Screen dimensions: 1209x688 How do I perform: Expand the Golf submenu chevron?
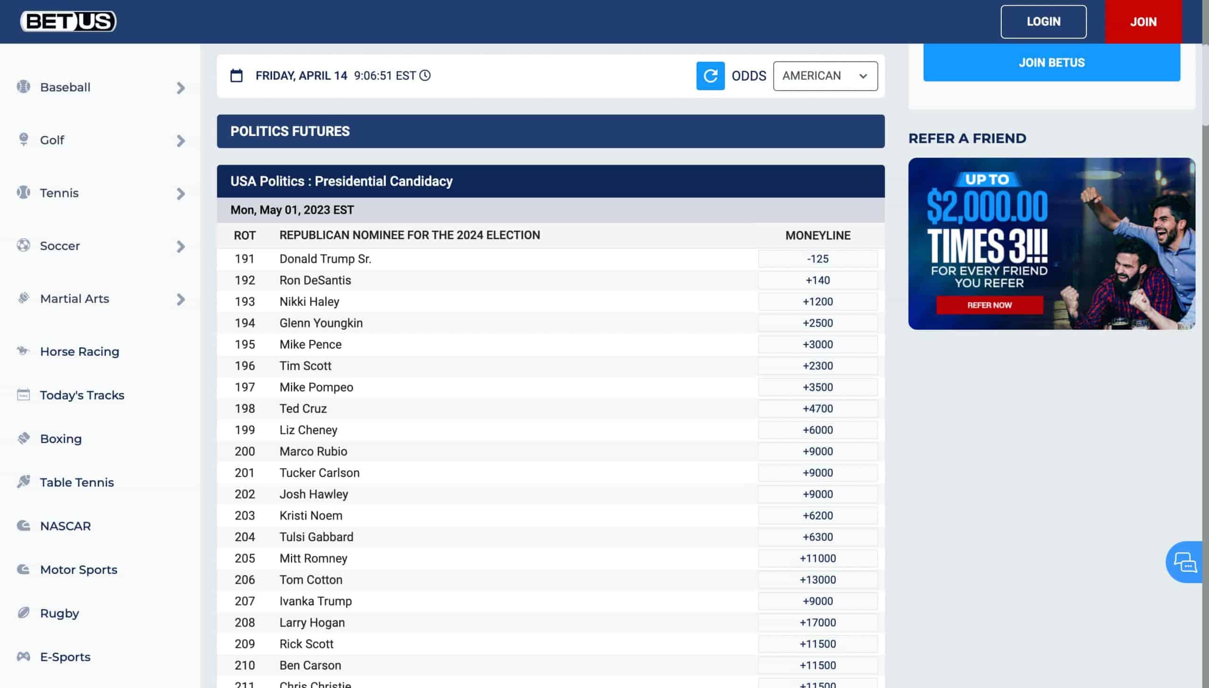180,141
